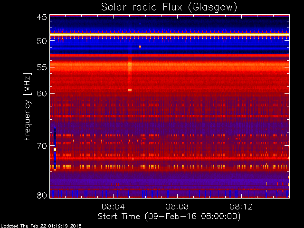Click the 'Updated Thu Feb 22 01:19:19 2018' timestamp

41,226
